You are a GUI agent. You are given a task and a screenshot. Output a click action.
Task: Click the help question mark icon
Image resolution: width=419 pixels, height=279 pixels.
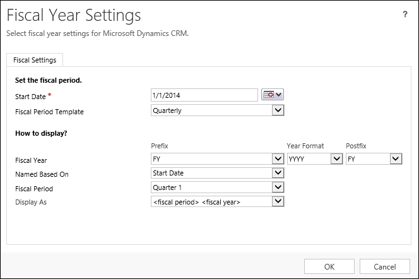pos(405,14)
